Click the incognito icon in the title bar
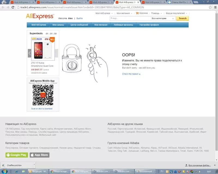The width and height of the screenshot is (218, 174). pyautogui.click(x=4, y=2)
